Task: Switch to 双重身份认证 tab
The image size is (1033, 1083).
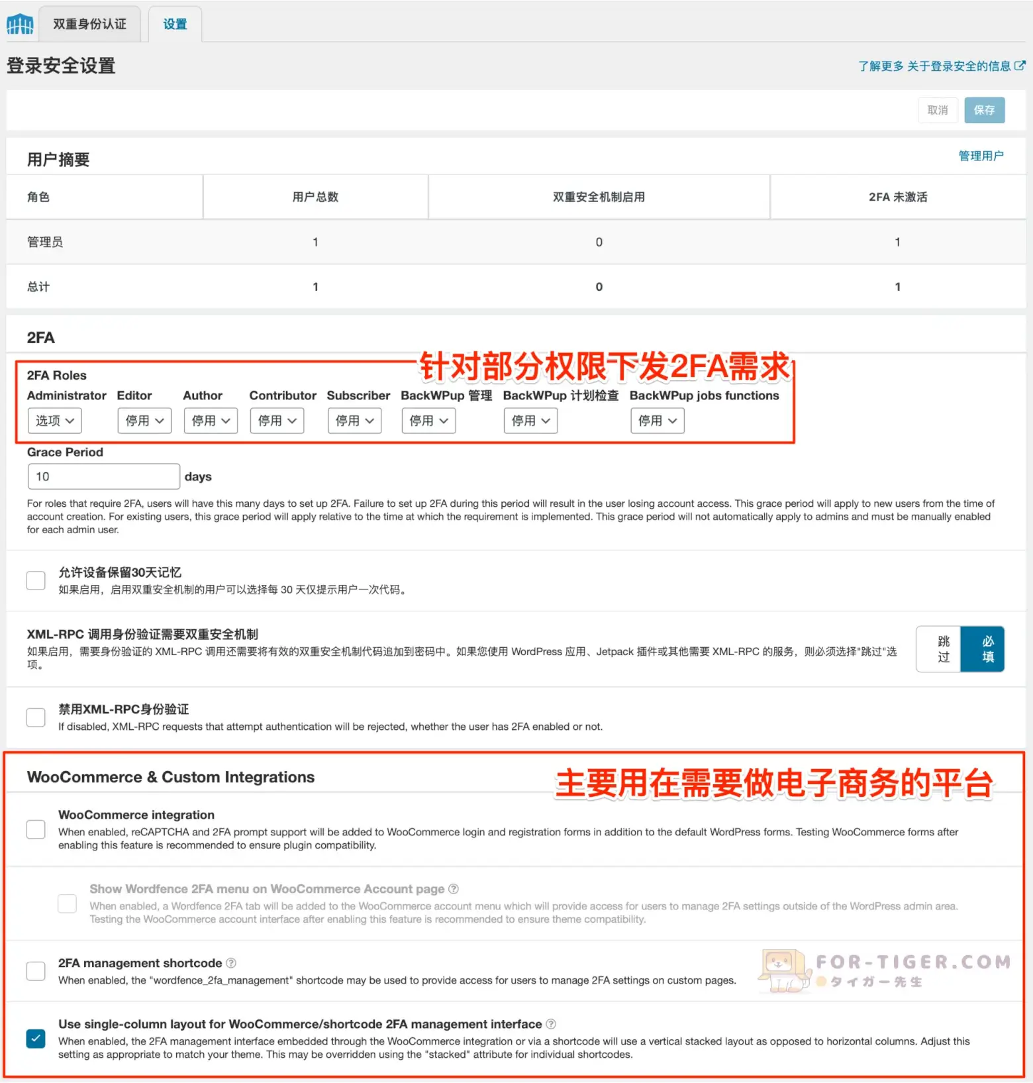Action: pos(89,24)
